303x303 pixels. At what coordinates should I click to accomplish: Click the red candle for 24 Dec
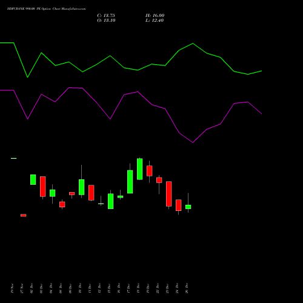[179, 205]
